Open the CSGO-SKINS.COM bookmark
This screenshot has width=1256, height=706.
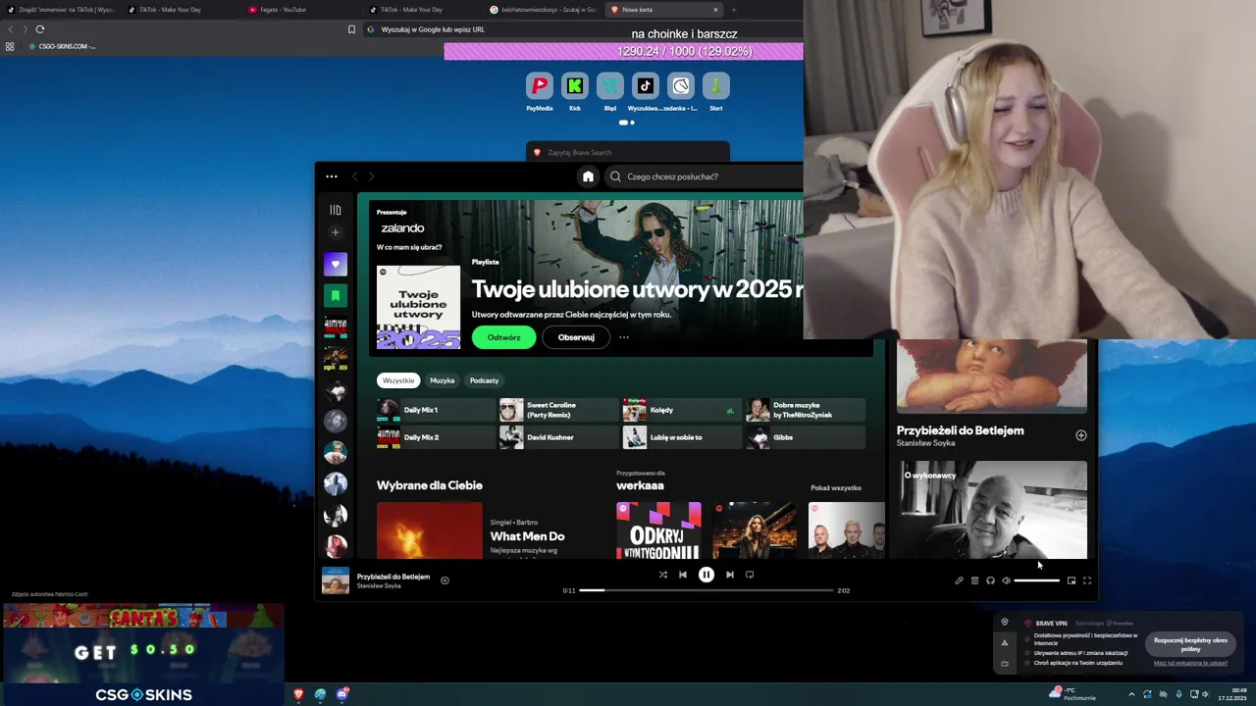[63, 46]
